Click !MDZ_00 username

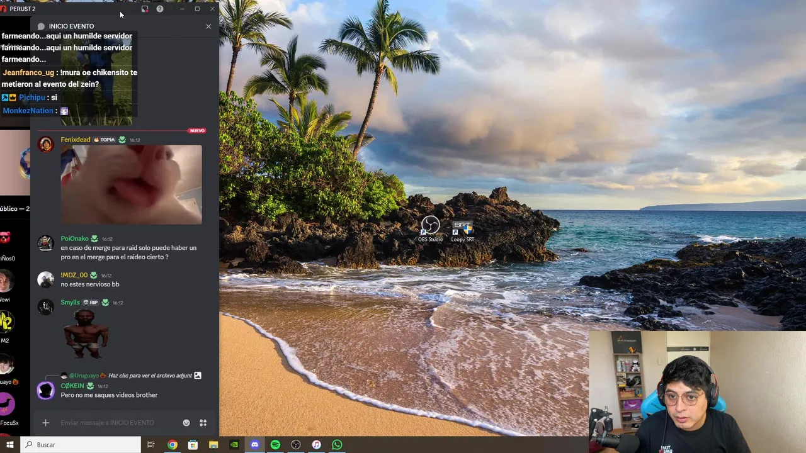coord(74,275)
